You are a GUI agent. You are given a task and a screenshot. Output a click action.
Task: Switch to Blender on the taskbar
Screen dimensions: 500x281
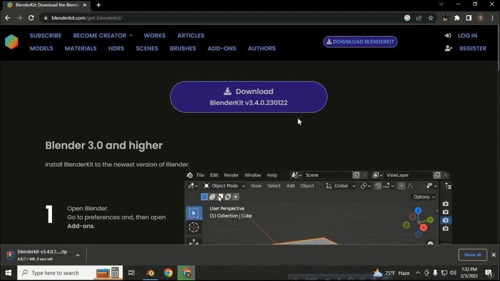click(150, 273)
